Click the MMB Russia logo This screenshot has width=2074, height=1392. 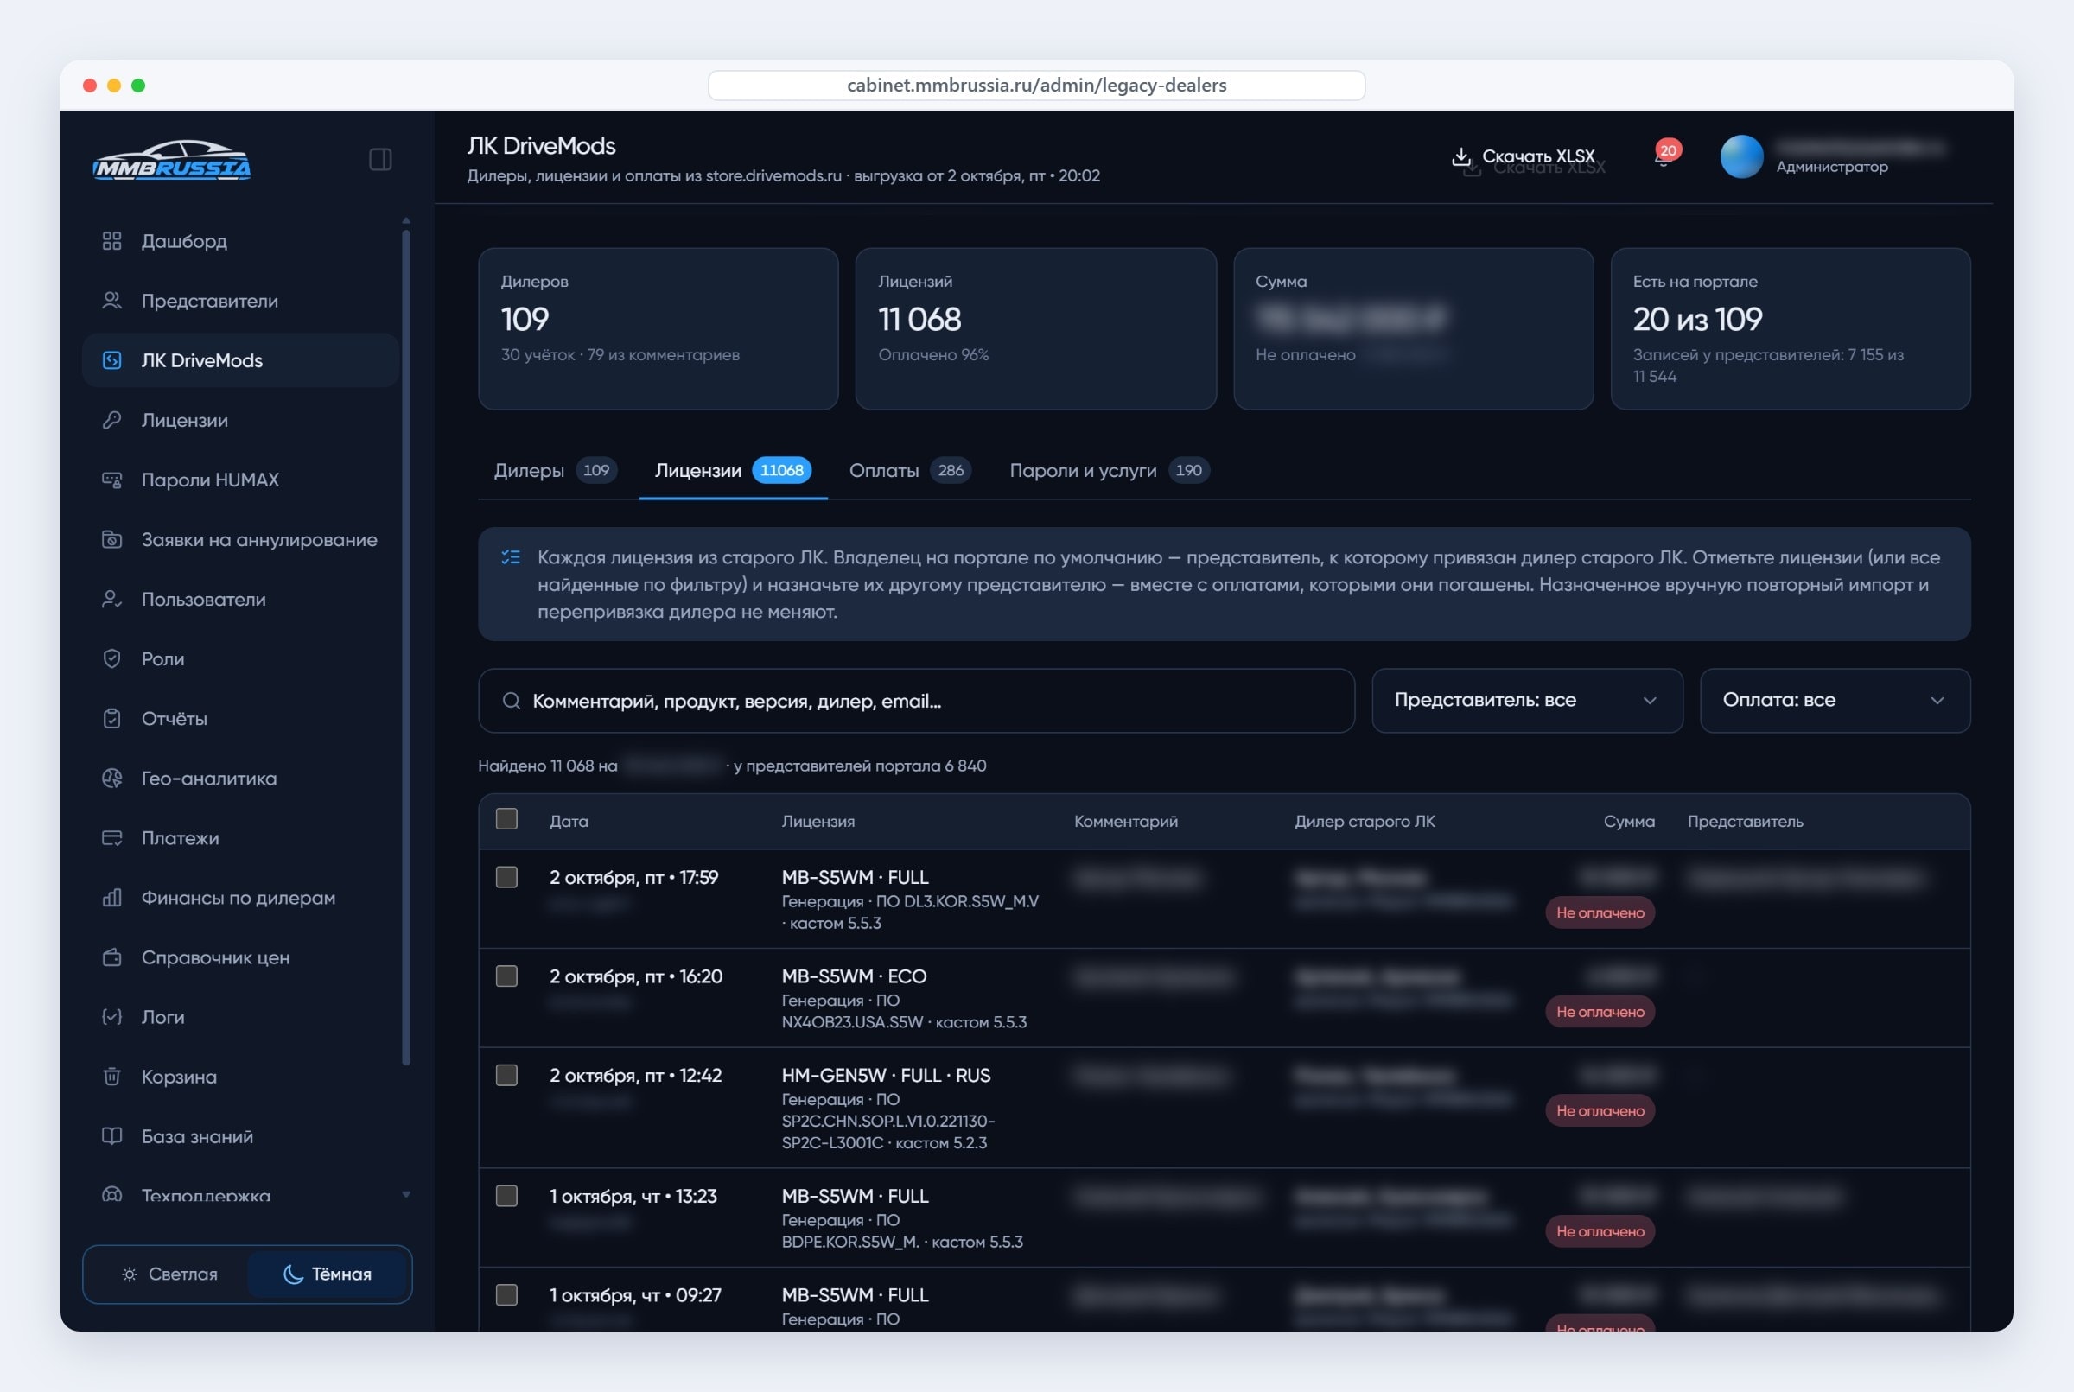[x=171, y=161]
